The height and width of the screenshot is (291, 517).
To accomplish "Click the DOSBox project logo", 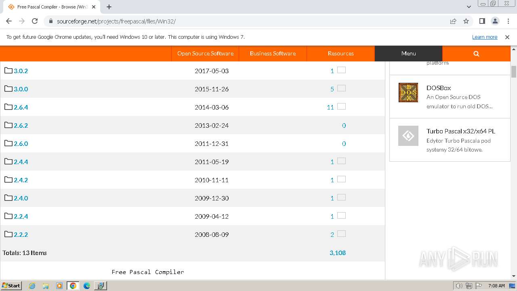I will tap(408, 93).
